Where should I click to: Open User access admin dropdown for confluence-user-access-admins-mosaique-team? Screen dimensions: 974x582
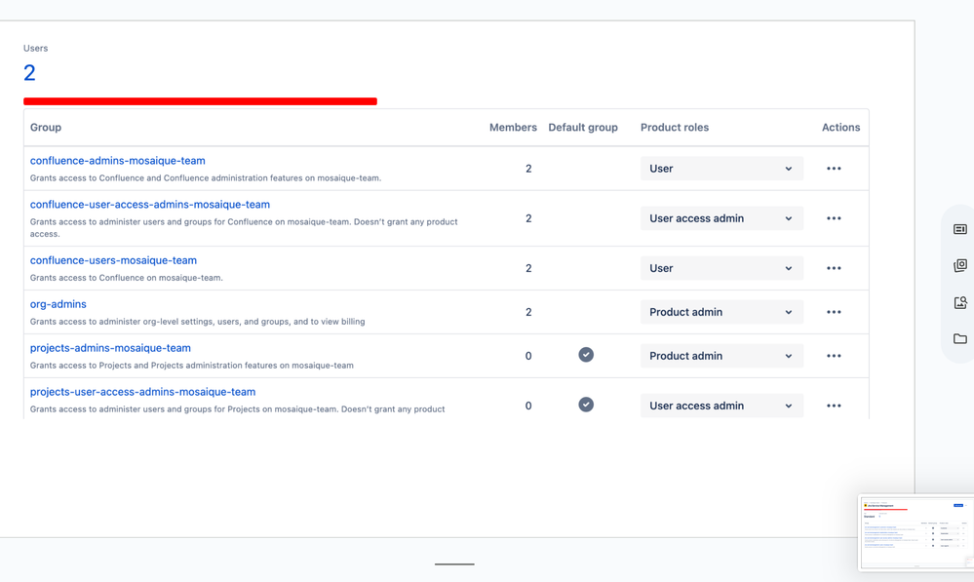coord(721,218)
